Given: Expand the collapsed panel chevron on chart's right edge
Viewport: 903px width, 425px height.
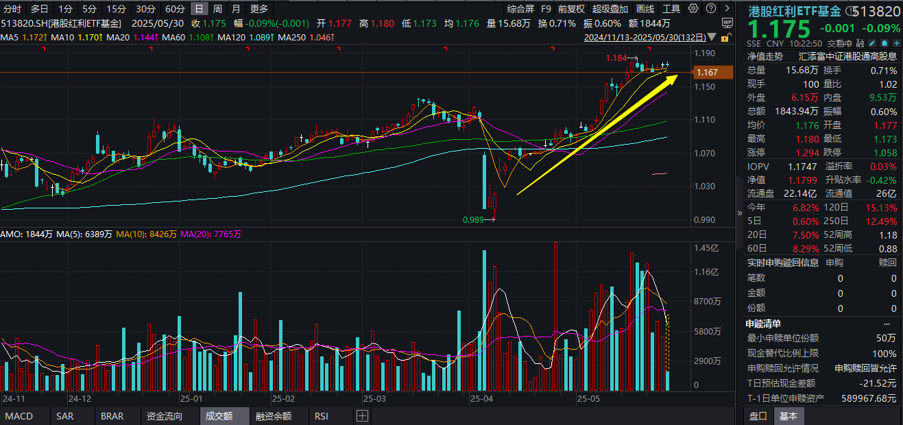Looking at the screenshot, I should [740, 213].
